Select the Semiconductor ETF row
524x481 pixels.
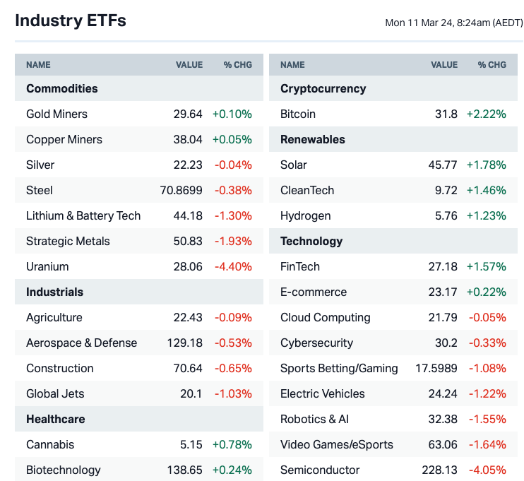[x=320, y=470]
